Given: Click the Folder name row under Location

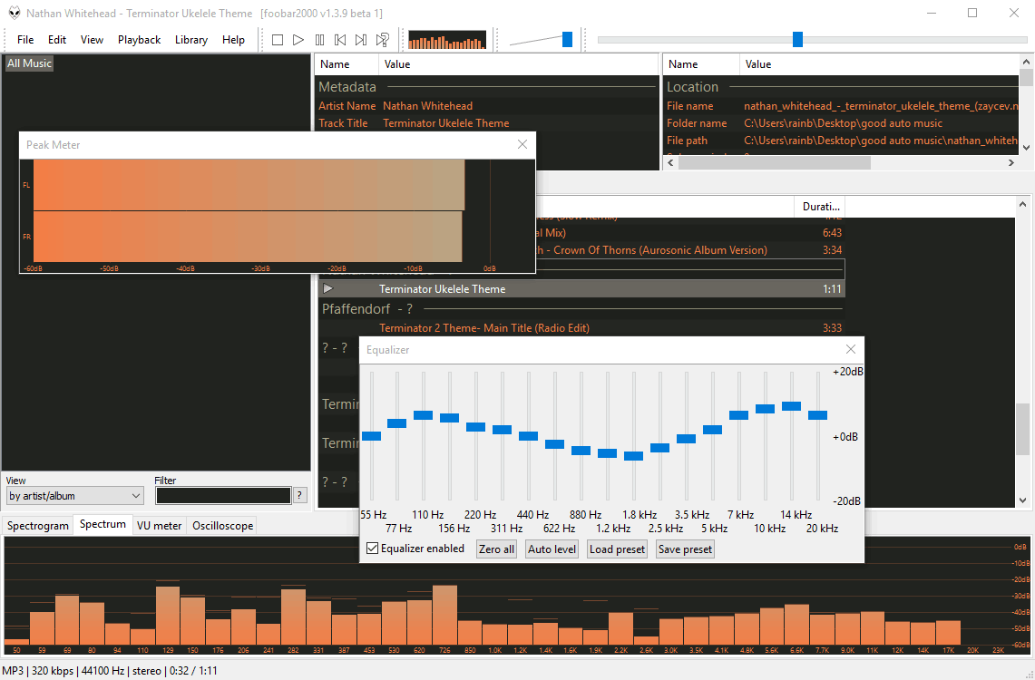Looking at the screenshot, I should click(842, 123).
